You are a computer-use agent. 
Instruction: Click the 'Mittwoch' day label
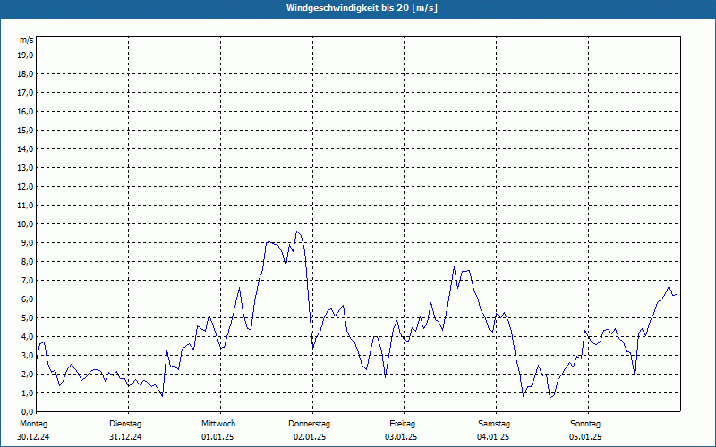point(218,424)
